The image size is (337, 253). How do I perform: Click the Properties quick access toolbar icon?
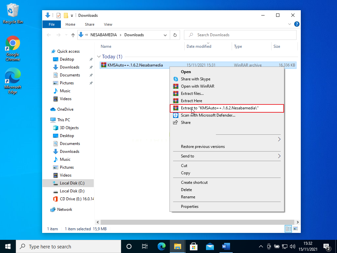pos(59,15)
